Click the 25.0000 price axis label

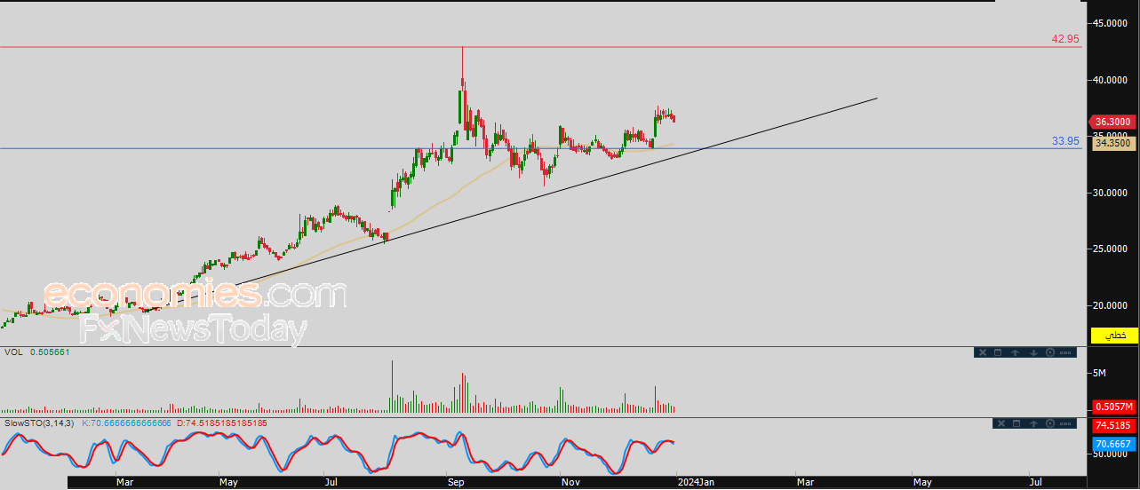click(1112, 249)
